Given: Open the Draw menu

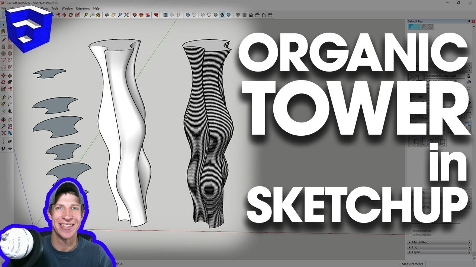Looking at the screenshot, I should coord(45,8).
